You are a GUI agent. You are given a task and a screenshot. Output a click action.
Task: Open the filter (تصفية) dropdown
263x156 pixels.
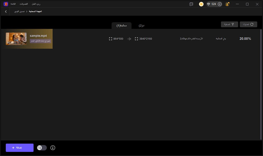[229, 24]
